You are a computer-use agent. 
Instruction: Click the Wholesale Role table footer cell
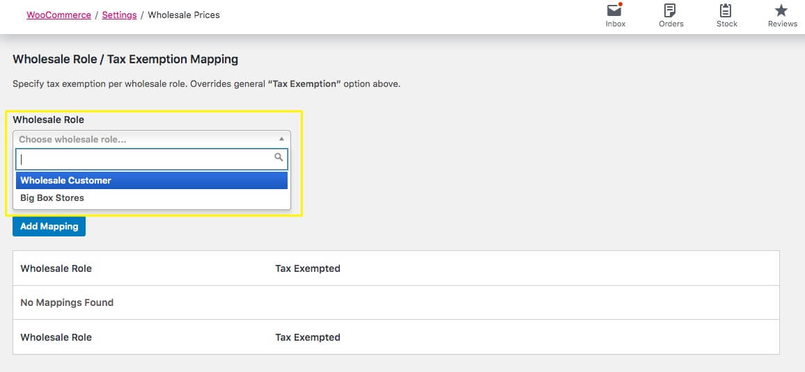pos(56,337)
